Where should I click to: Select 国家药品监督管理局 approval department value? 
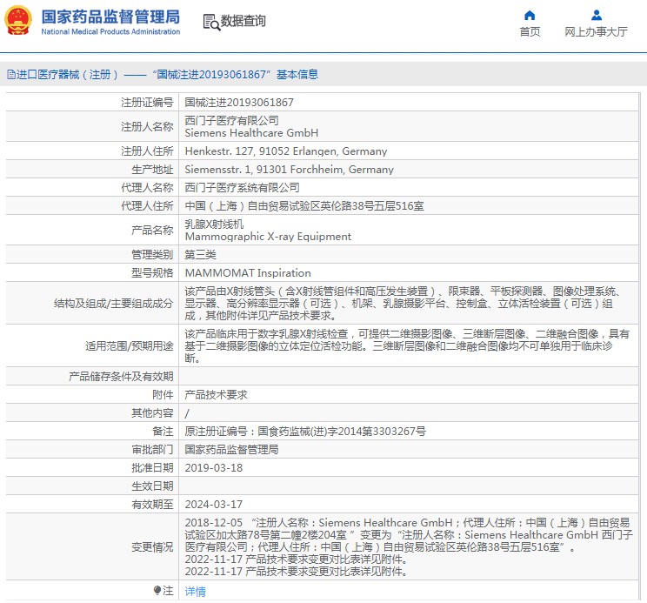(232, 450)
